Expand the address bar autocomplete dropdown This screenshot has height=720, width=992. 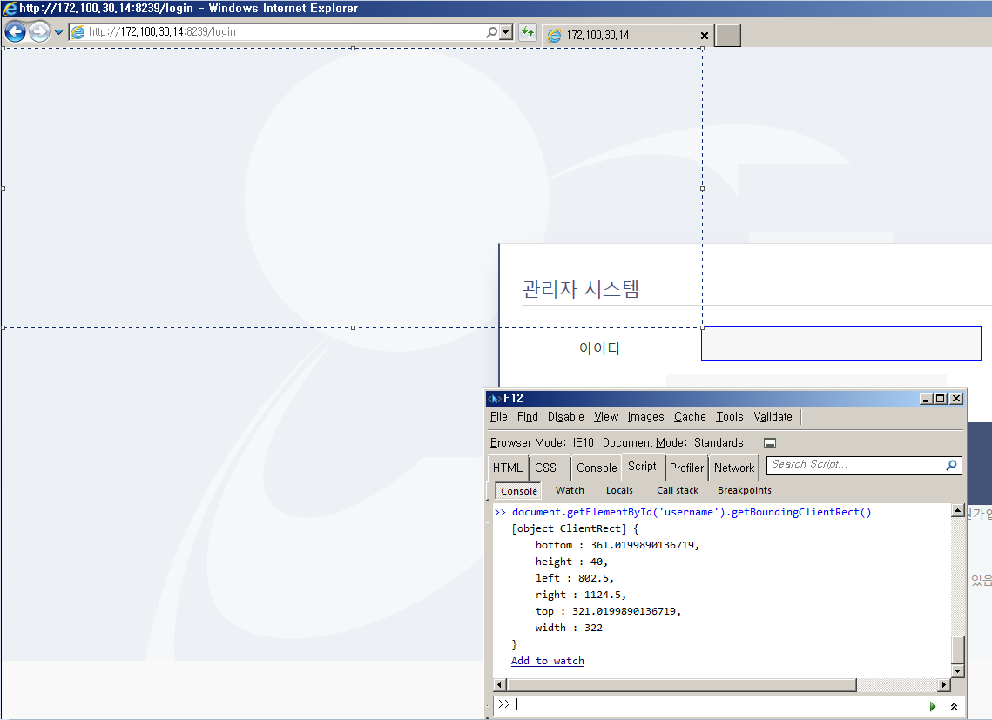pos(506,32)
